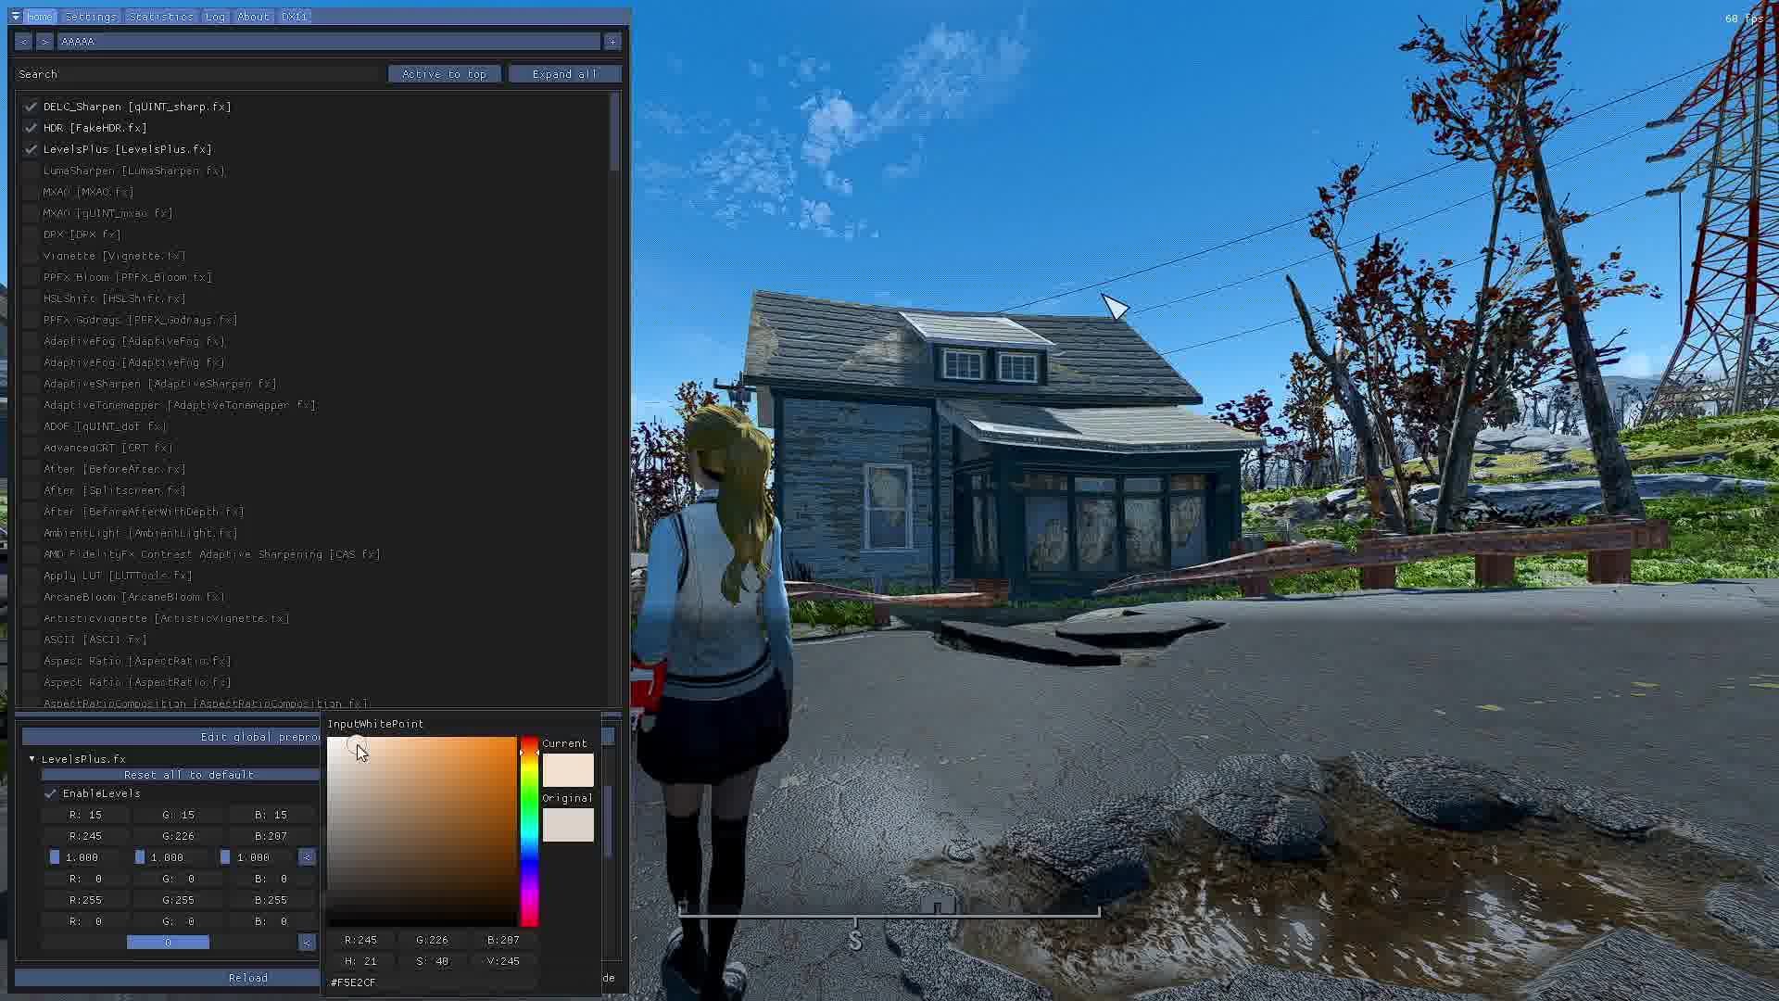Click the Original color swatch
This screenshot has height=1001, width=1779.
click(x=568, y=825)
